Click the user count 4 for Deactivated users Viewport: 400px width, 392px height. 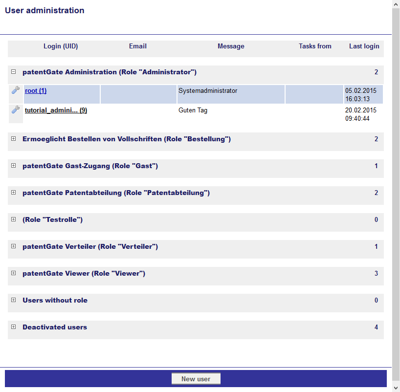pyautogui.click(x=376, y=327)
